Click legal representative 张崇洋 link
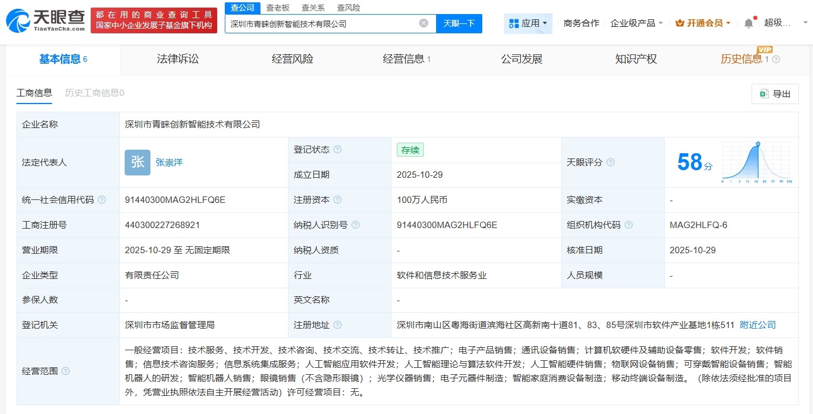 pos(169,163)
